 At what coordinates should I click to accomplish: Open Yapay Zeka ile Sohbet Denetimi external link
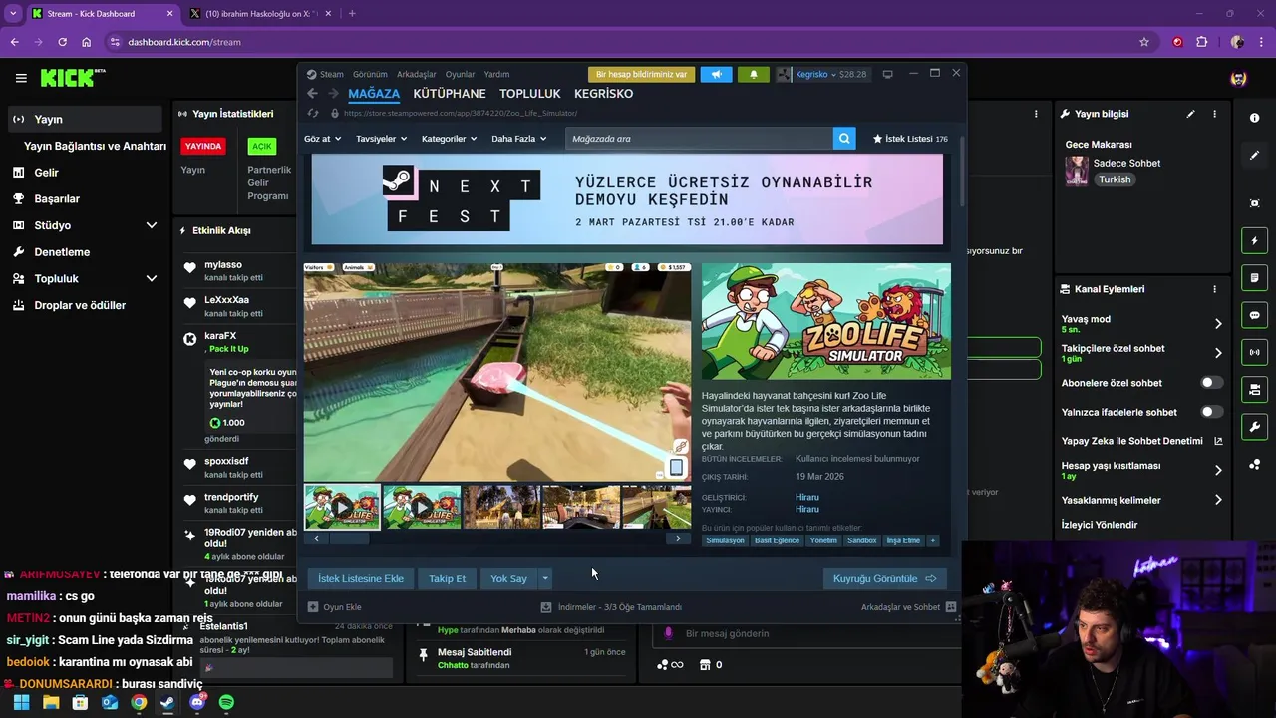pos(1217,441)
